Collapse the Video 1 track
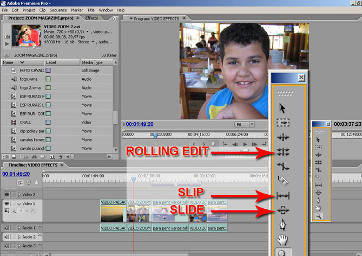This screenshot has height=256, width=362. click(x=20, y=203)
